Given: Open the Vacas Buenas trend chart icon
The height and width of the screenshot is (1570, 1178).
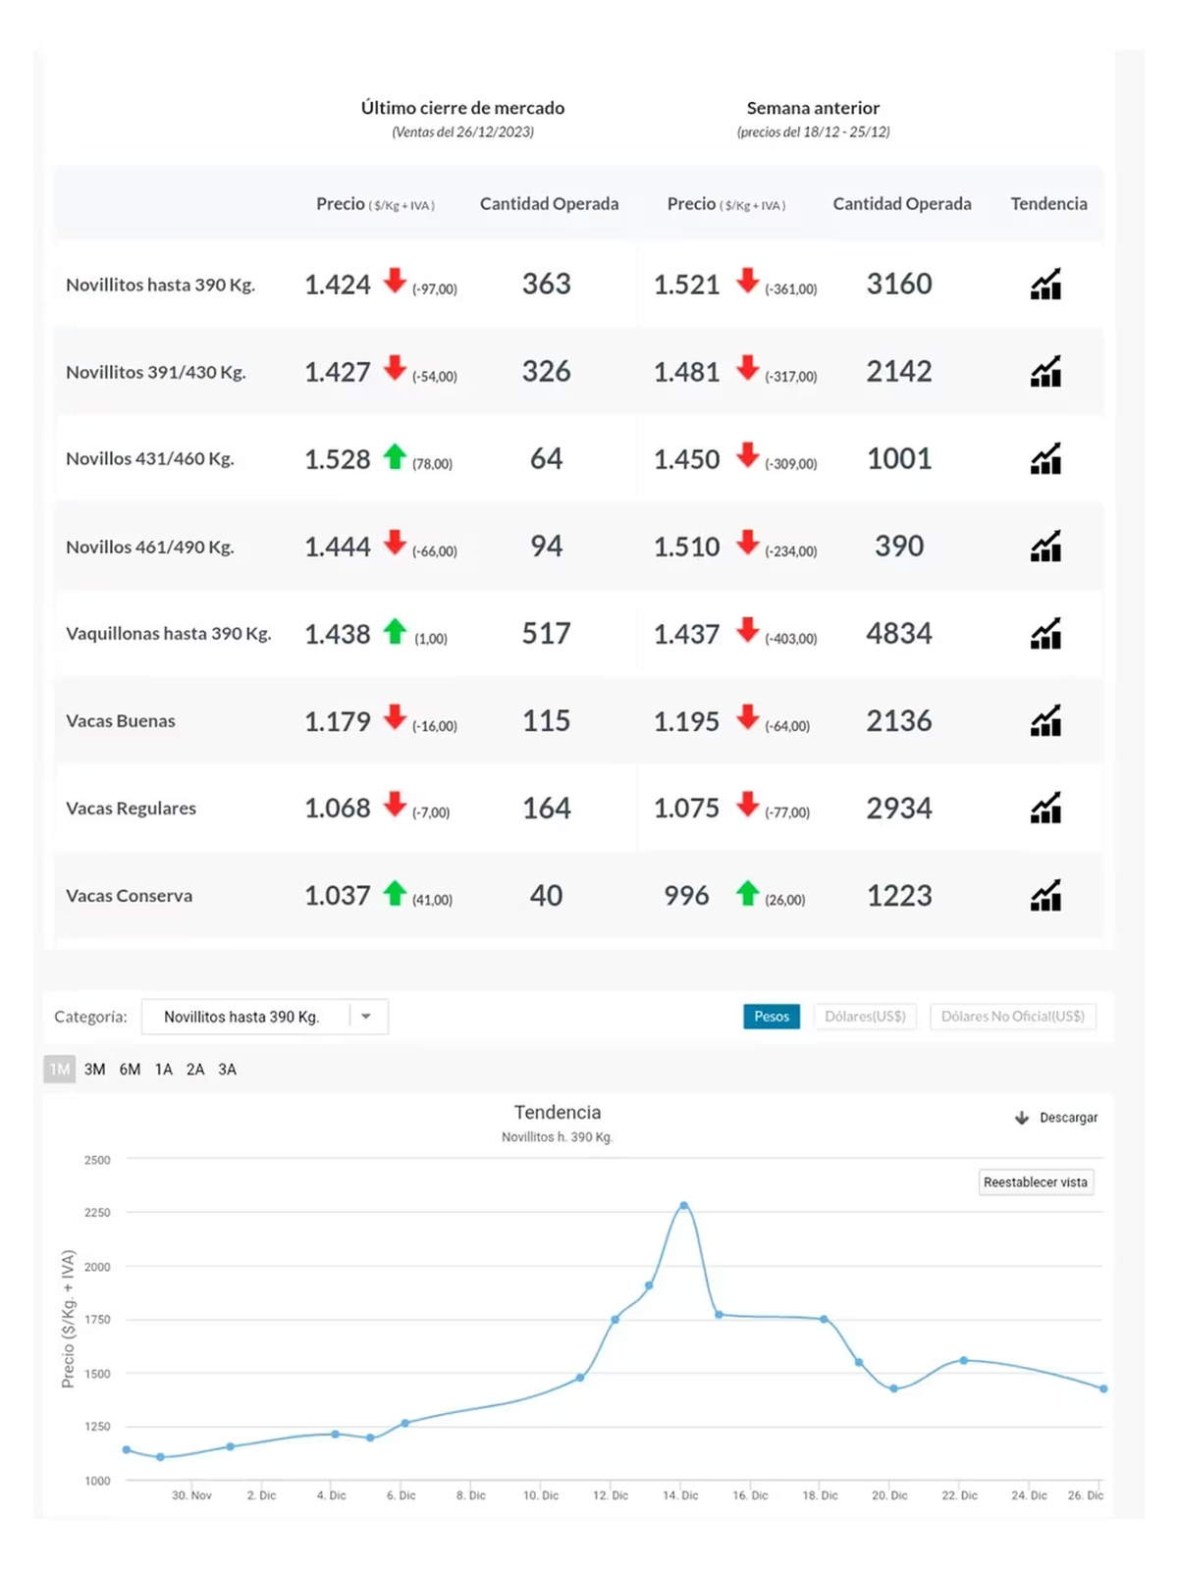Looking at the screenshot, I should pyautogui.click(x=1045, y=721).
